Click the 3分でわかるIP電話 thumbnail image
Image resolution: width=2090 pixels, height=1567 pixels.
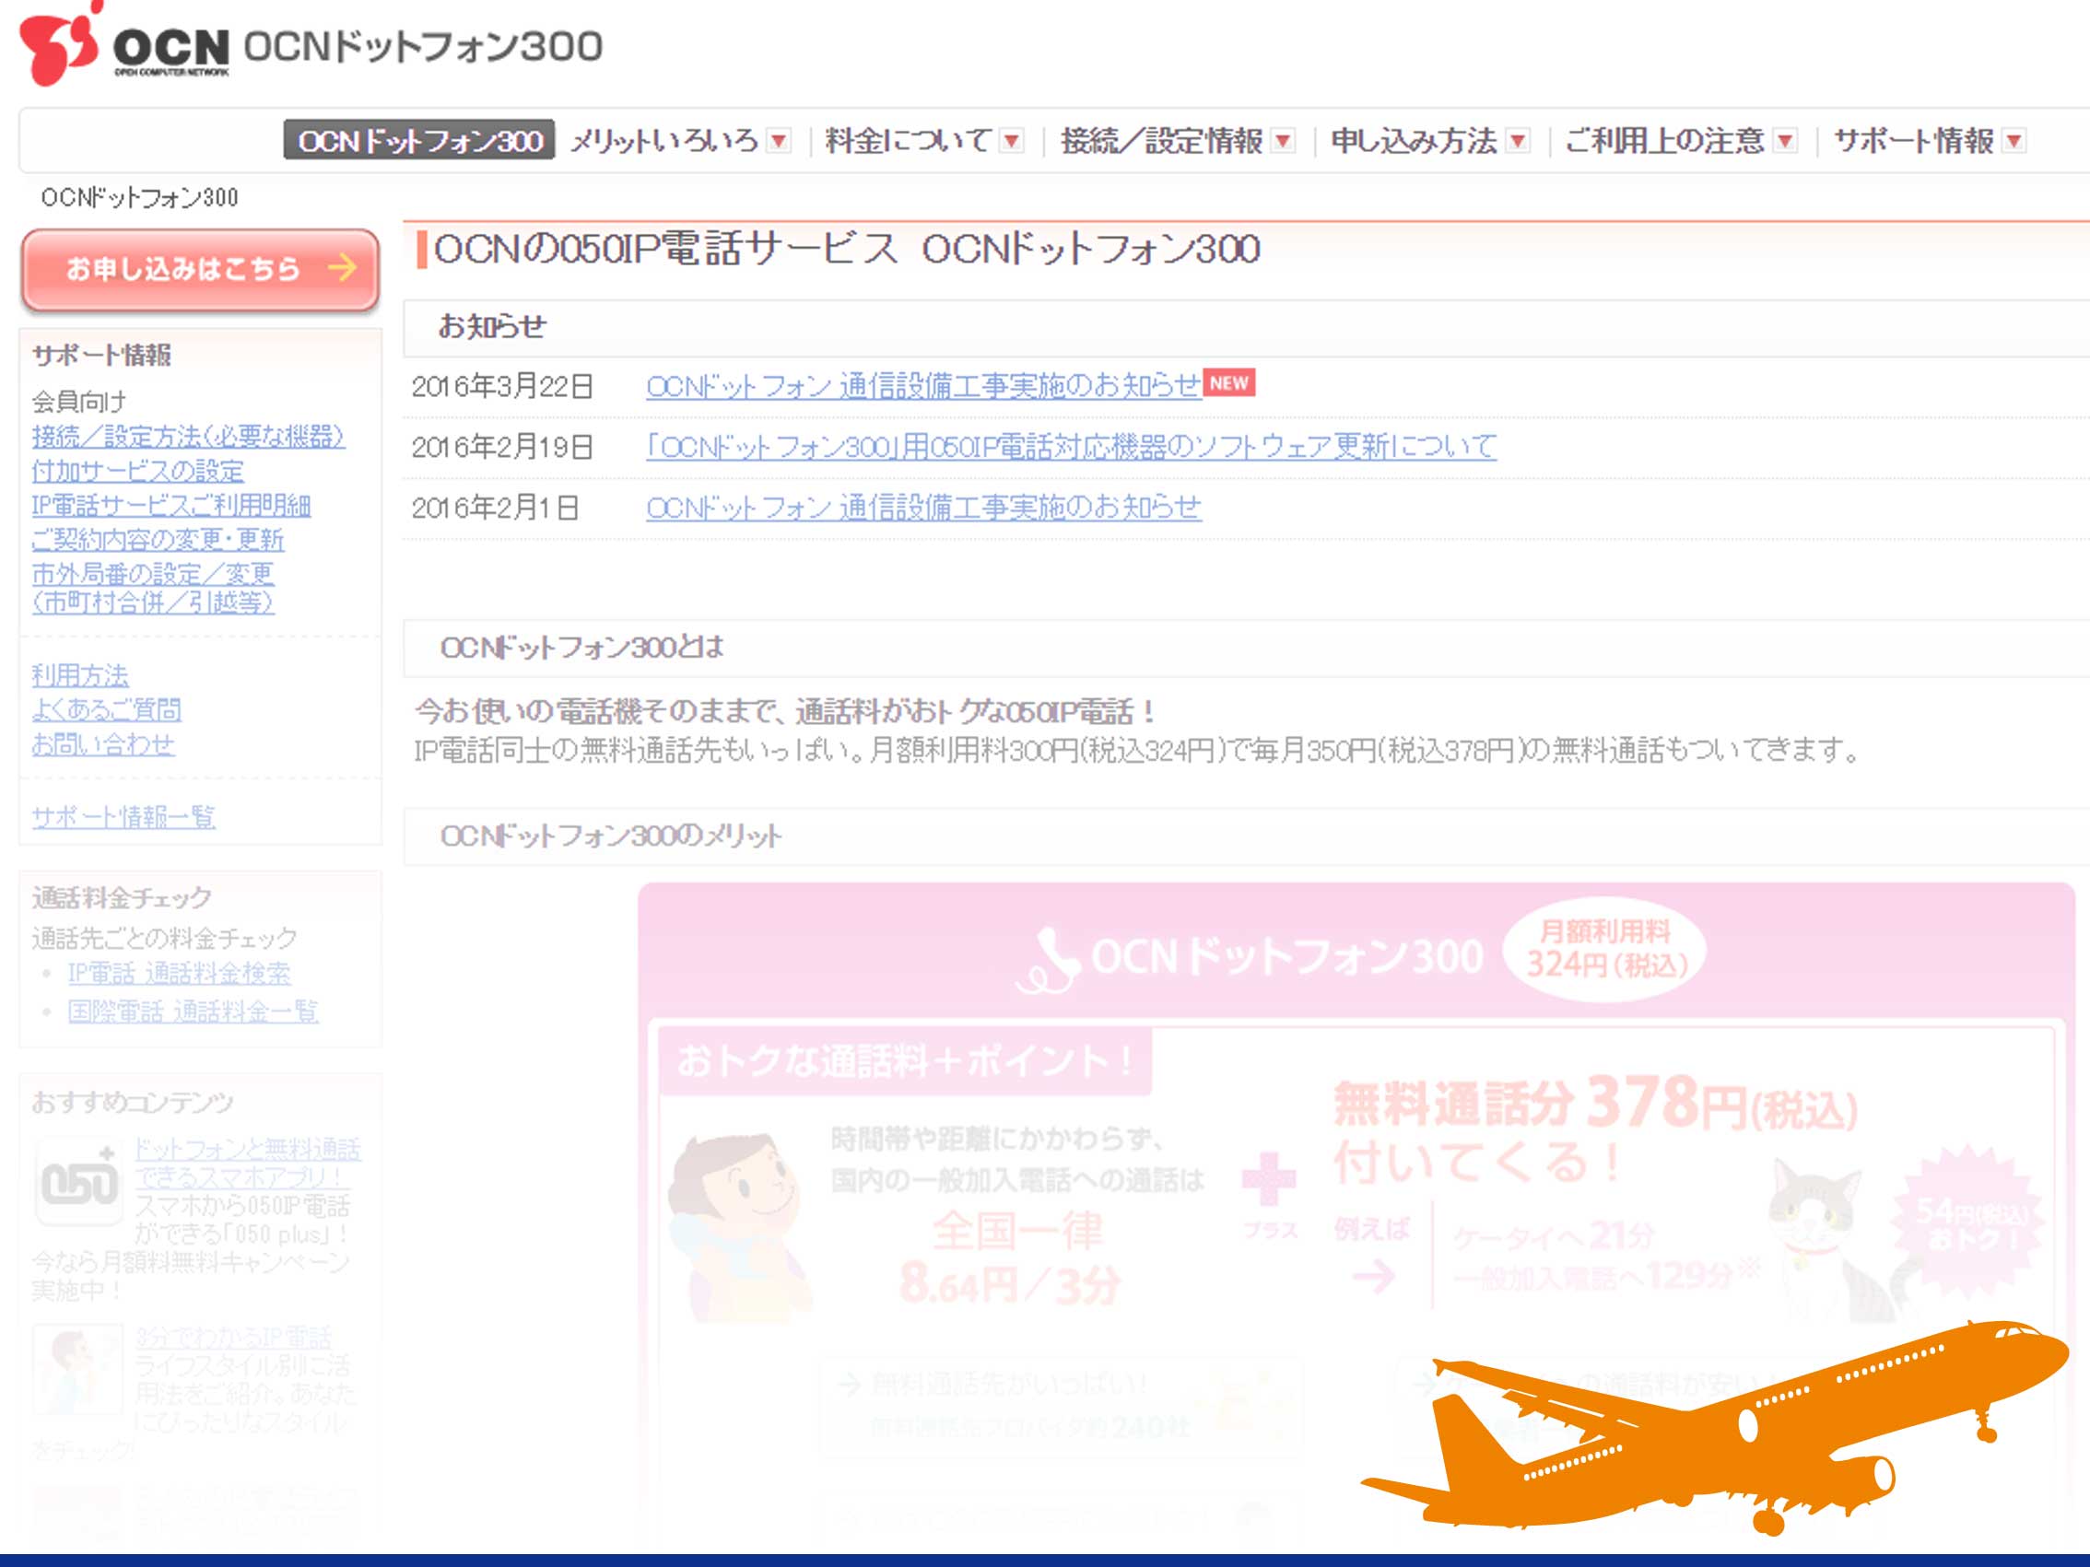tap(77, 1370)
